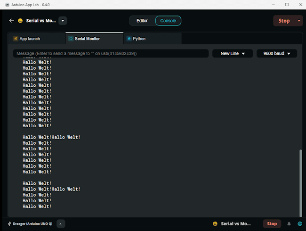This screenshot has width=306, height=231.
Task: Click the app emoji icon in header
Action: click(20, 21)
